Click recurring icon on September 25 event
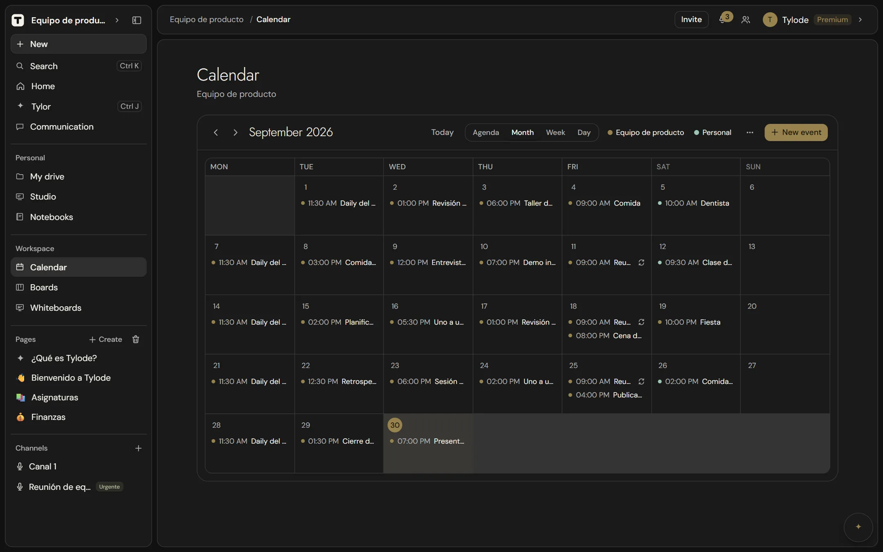883x552 pixels. pyautogui.click(x=641, y=381)
